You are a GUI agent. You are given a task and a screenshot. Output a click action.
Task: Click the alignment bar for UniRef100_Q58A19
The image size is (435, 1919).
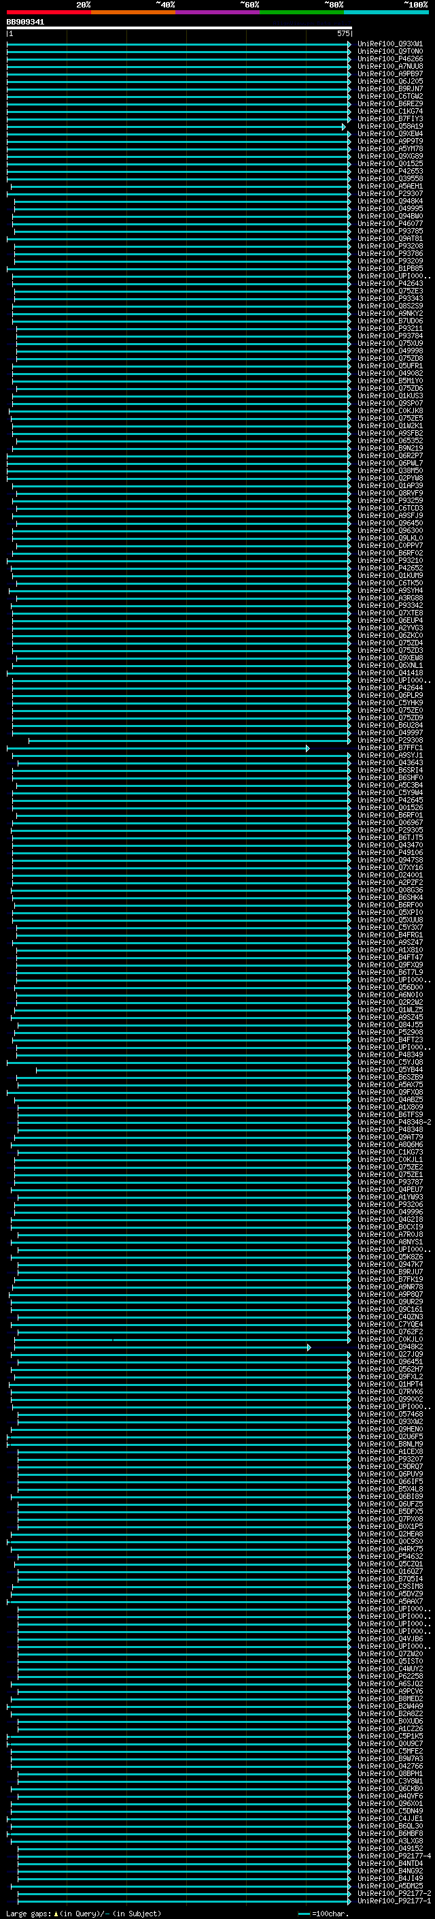point(176,127)
